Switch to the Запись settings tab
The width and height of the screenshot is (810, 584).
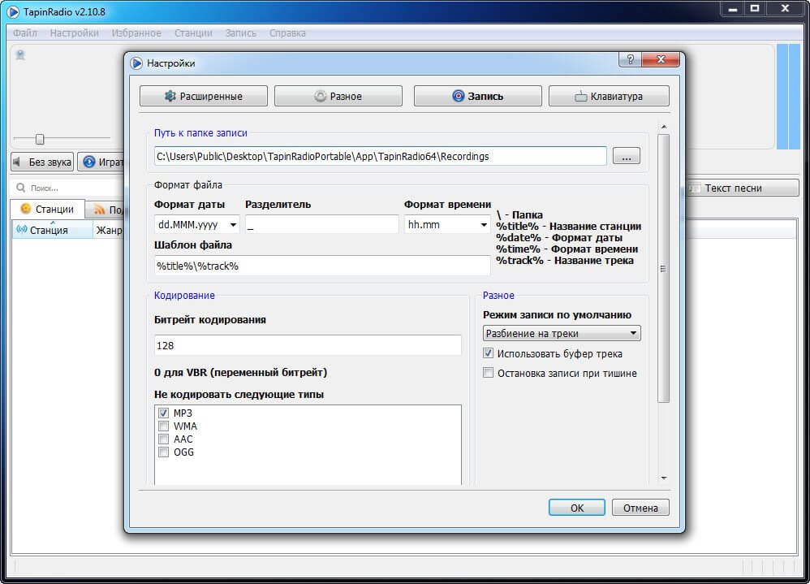point(478,96)
